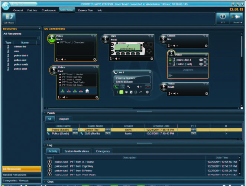Click the Police South lightning PTT icon
The width and height of the screenshot is (246, 186).
click(163, 86)
